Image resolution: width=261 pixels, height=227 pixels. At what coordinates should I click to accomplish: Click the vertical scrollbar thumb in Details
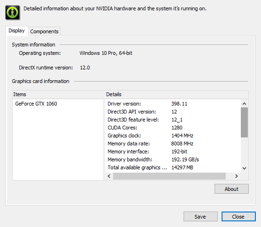tap(244, 122)
